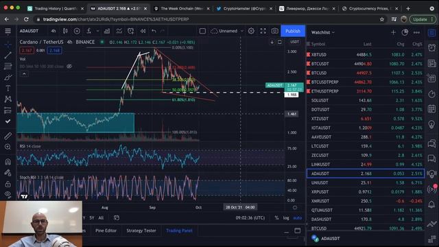Toggle auto scale mode
Viewport: 439px width, 247px height.
point(297,218)
